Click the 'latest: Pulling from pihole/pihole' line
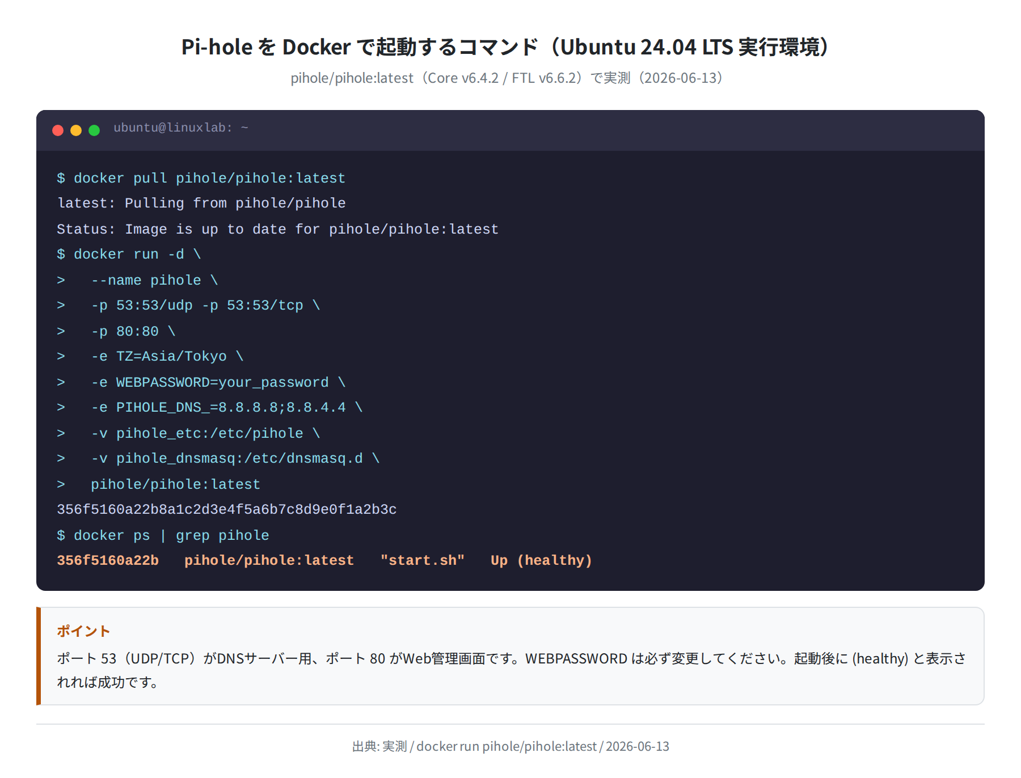1021x778 pixels. tap(201, 203)
